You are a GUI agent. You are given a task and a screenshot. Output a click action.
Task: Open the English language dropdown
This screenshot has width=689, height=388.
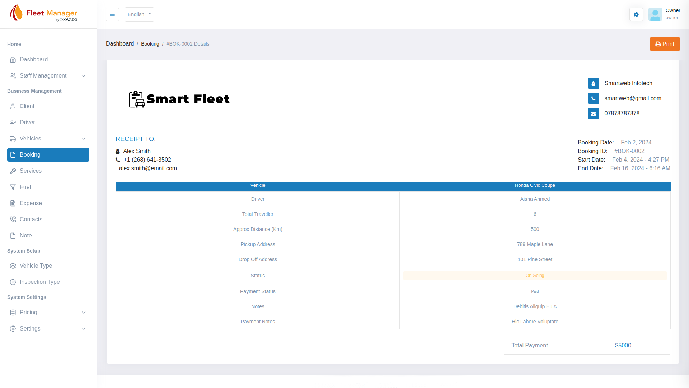139,14
